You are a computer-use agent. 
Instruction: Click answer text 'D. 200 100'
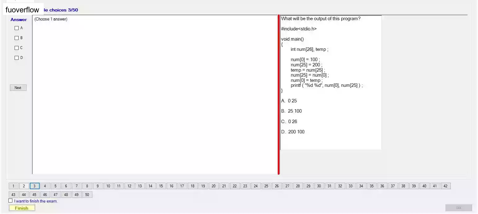[x=293, y=132]
